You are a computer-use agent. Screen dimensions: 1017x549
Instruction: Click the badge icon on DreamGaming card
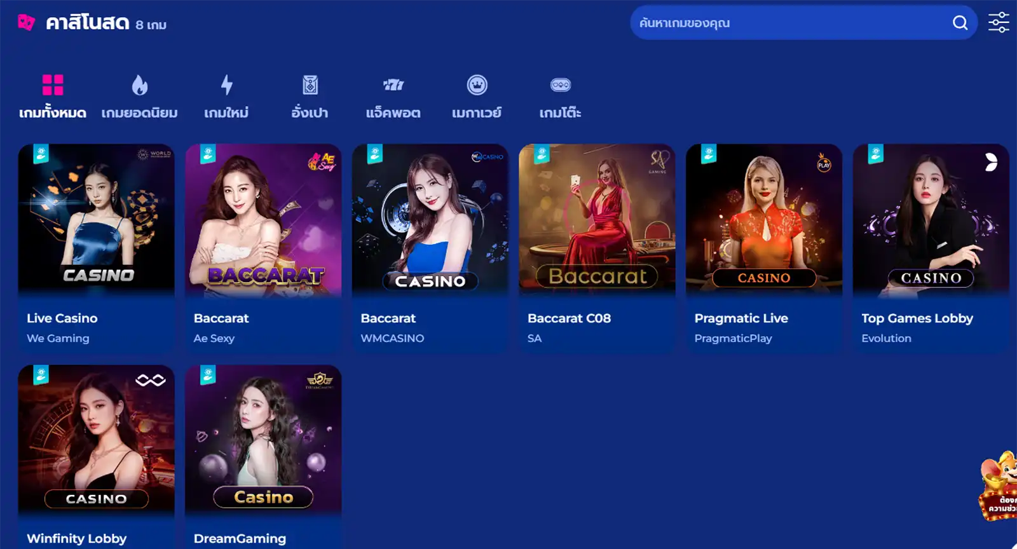[208, 375]
